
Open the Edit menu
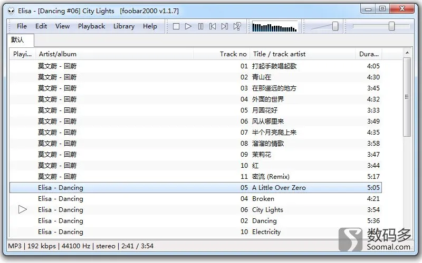coord(41,26)
